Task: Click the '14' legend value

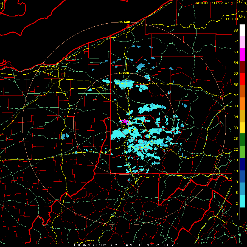Action: [x=236, y=171]
